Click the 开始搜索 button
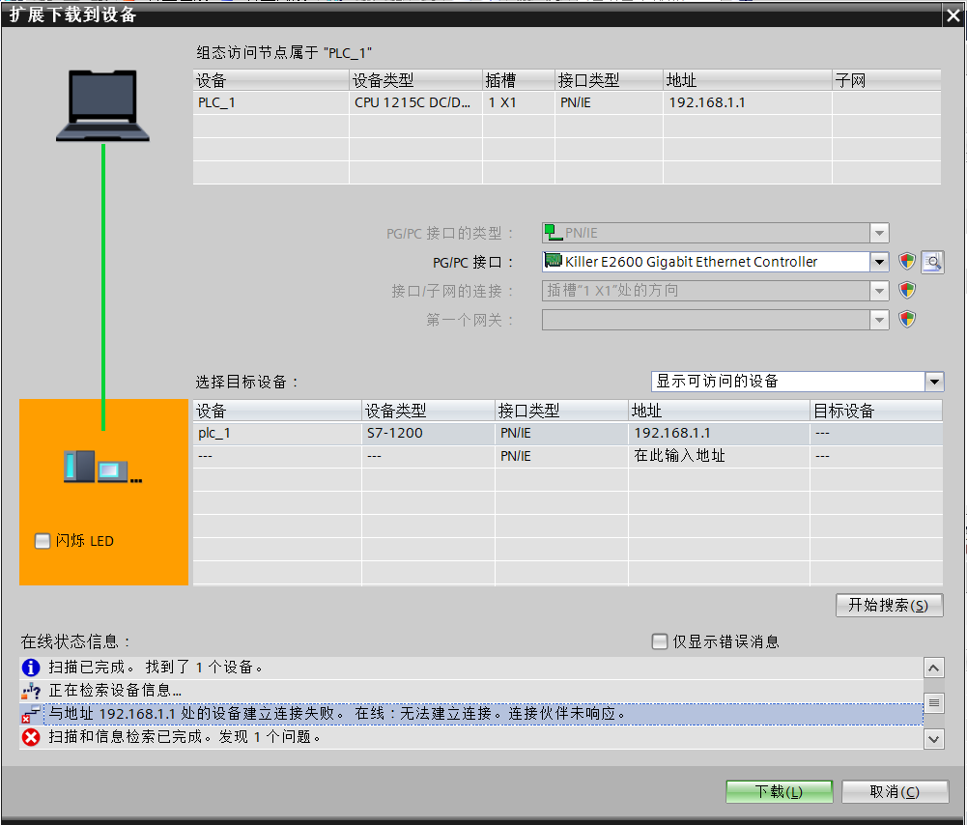 tap(889, 606)
